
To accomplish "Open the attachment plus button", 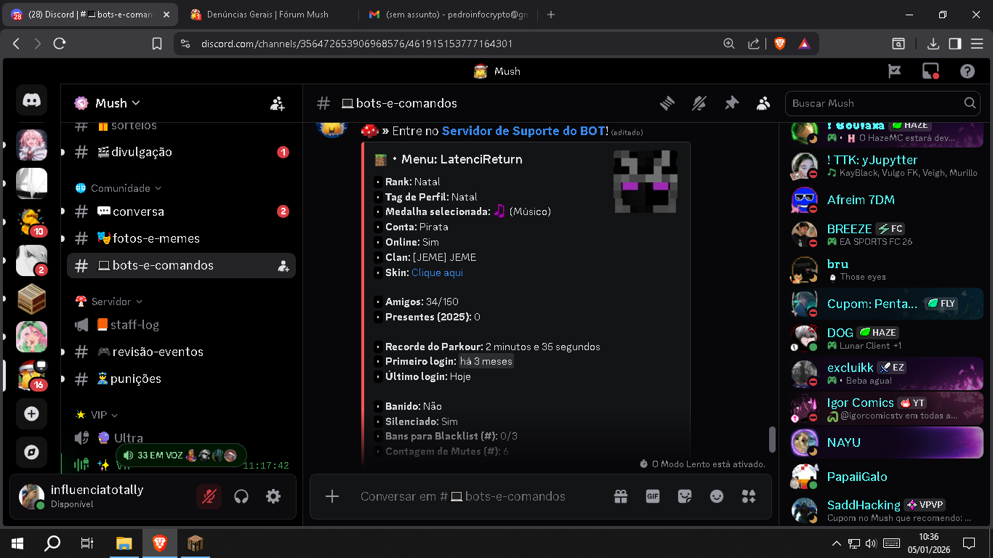I will 332,496.
